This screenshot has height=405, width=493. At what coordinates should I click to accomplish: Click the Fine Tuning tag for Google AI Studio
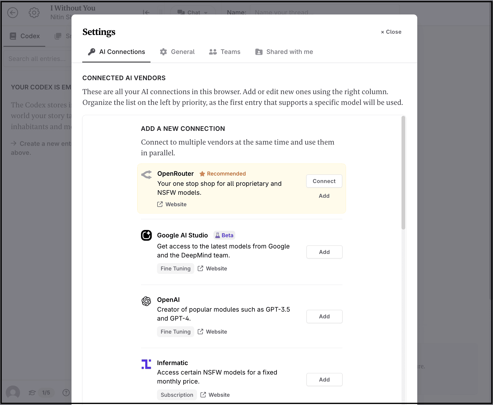175,268
